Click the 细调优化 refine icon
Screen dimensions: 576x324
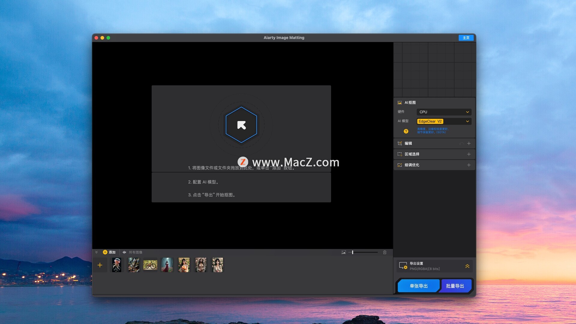400,165
